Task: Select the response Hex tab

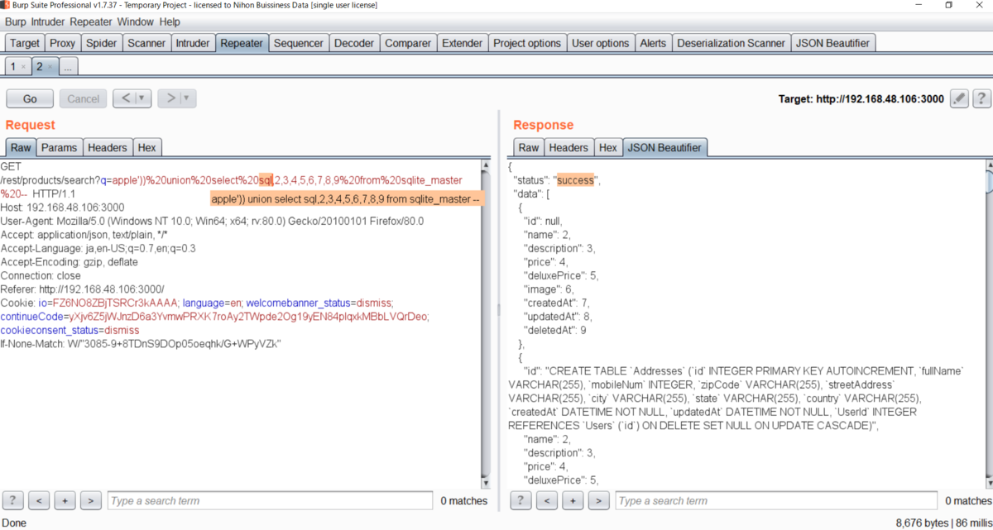Action: [608, 147]
